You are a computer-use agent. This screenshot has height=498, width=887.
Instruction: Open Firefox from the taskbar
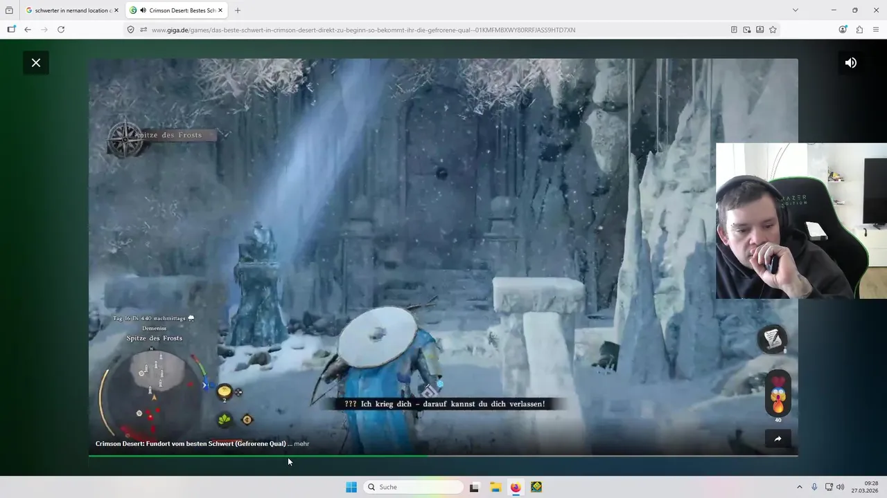click(516, 487)
